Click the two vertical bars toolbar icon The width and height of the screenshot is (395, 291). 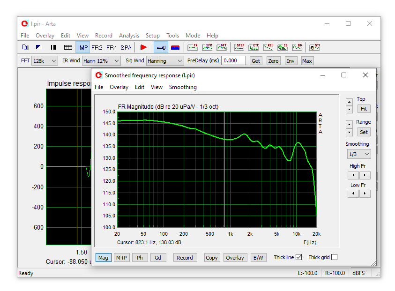53,47
